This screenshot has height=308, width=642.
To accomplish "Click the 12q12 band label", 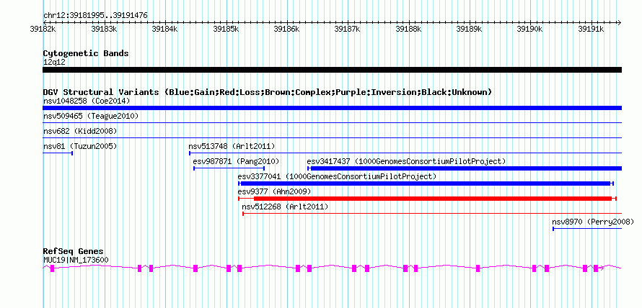I will click(x=54, y=63).
